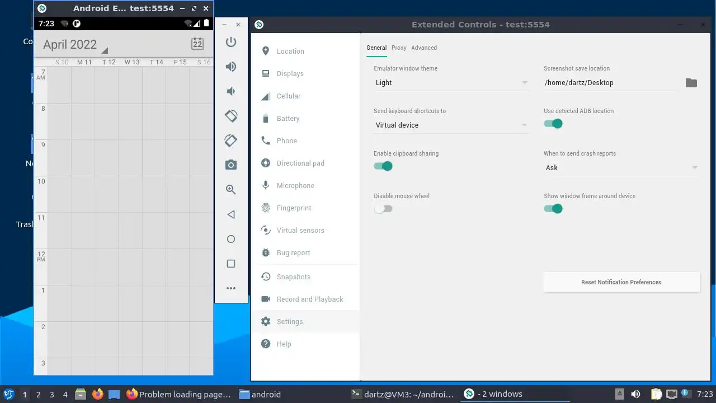Click the Virtual sensors icon in sidebar
Viewport: 716px width, 403px height.
(266, 230)
